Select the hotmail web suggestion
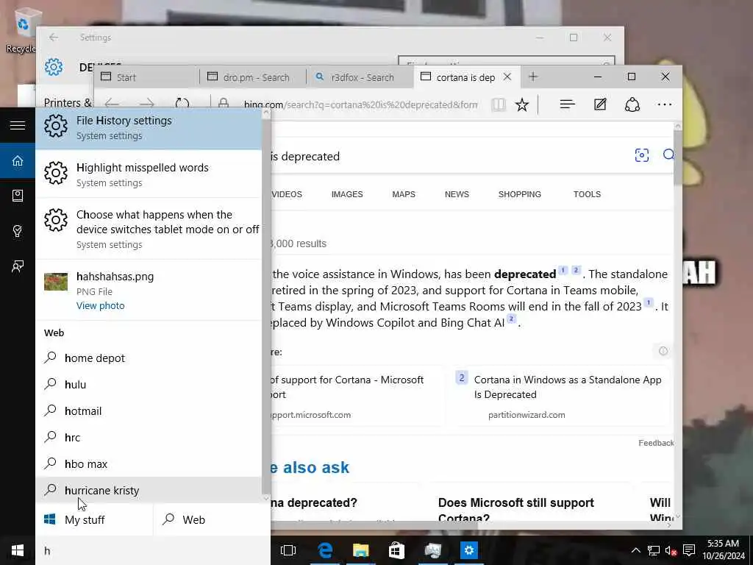 tap(149, 411)
